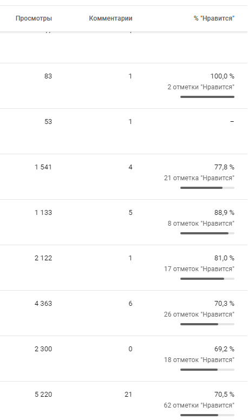Select the 1 133 views value
The width and height of the screenshot is (248, 420).
(x=43, y=213)
